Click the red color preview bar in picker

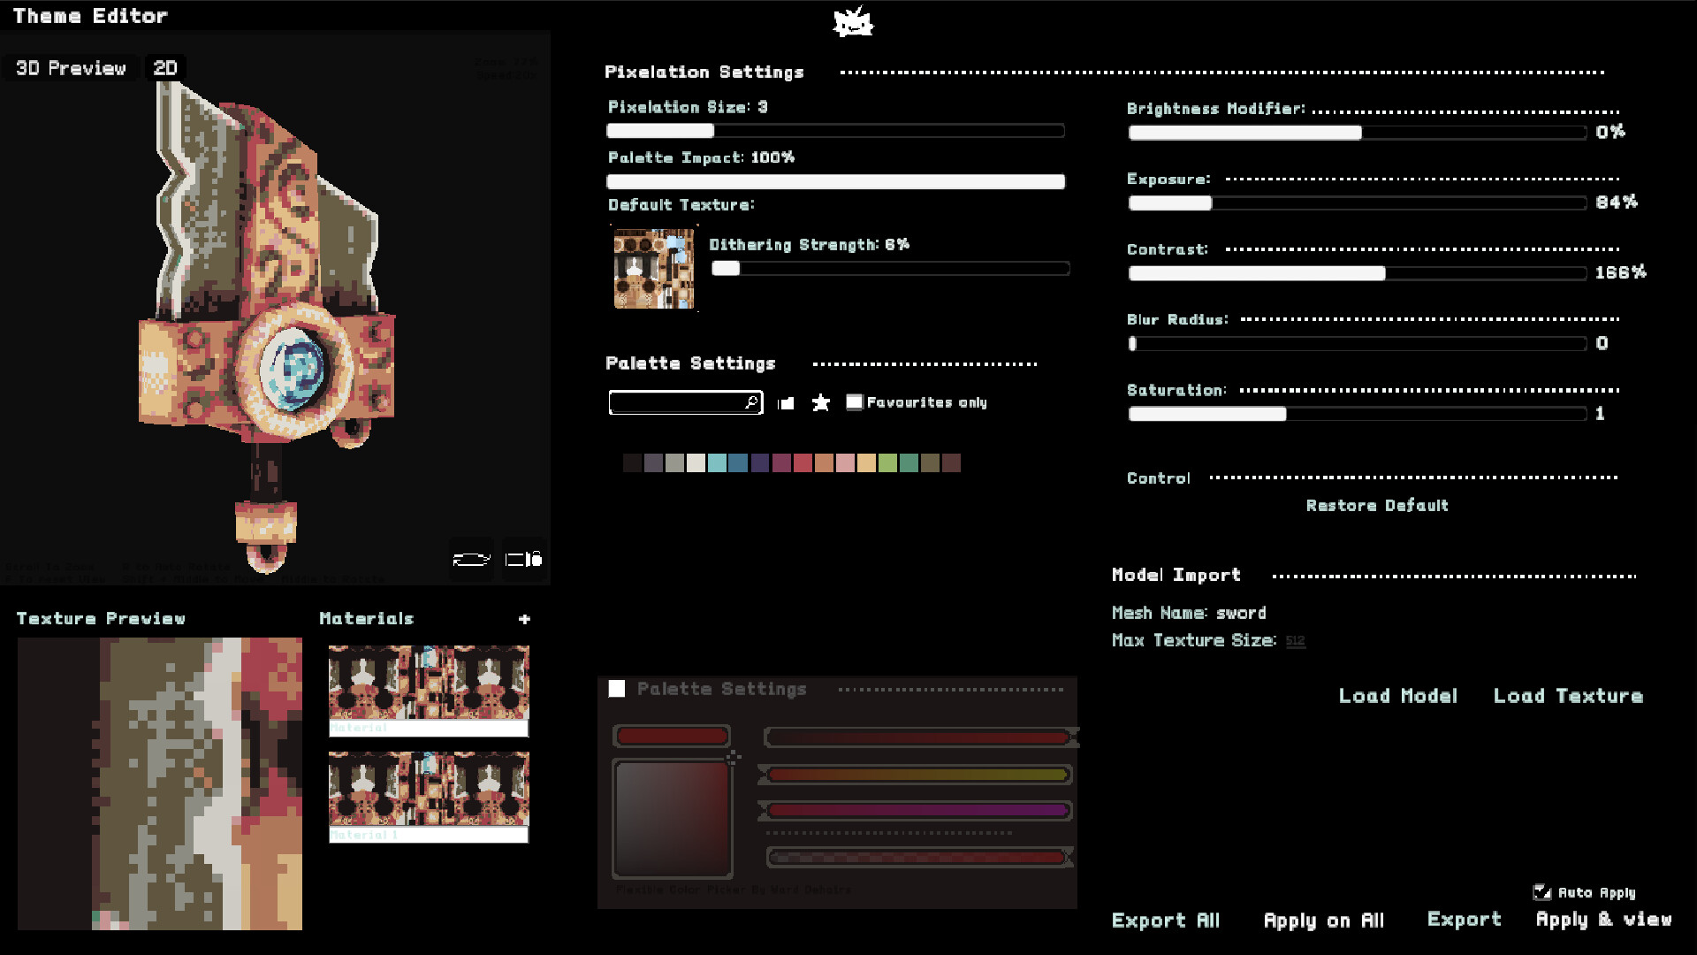(x=672, y=736)
